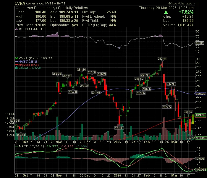The width and height of the screenshot is (207, 178).
Task: Click the -0.696 histogram tag on MACD axis
Action: [x=200, y=159]
